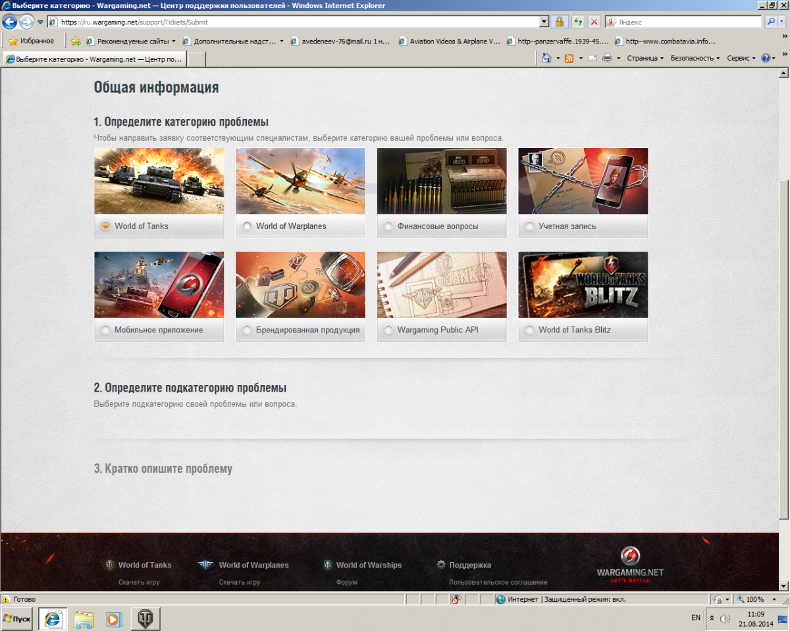Select the World of Tanks radio button

(x=105, y=226)
